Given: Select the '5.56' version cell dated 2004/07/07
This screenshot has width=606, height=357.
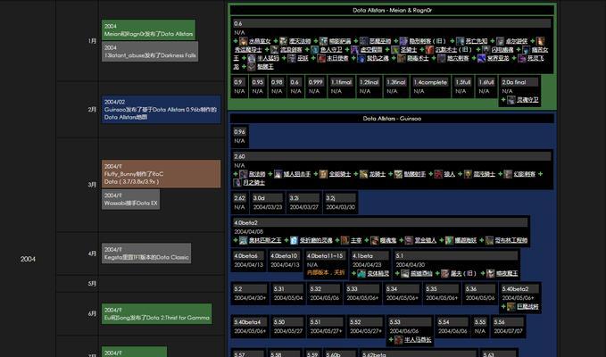Looking at the screenshot, I should [x=508, y=327].
